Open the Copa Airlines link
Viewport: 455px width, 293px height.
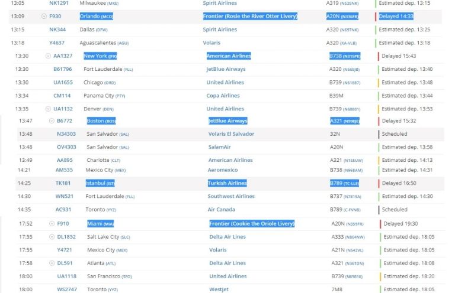[223, 96]
